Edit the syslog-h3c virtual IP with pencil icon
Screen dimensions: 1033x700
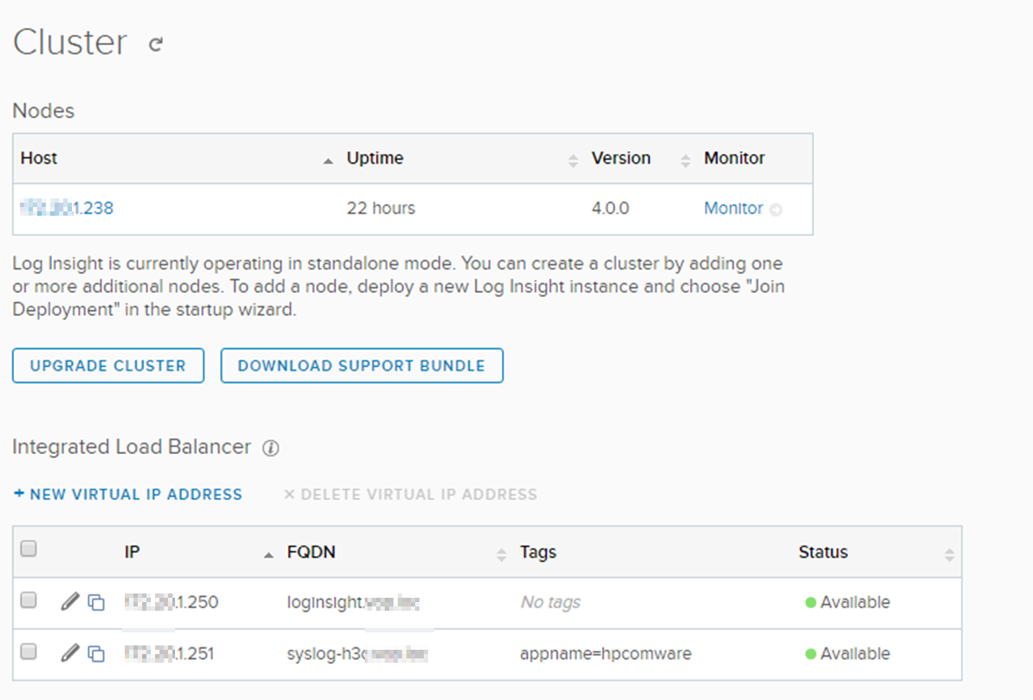[70, 653]
